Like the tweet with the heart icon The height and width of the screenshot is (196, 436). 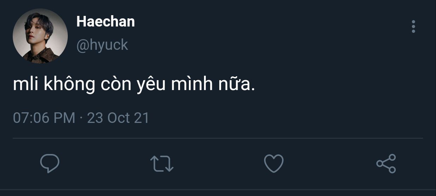[274, 164]
